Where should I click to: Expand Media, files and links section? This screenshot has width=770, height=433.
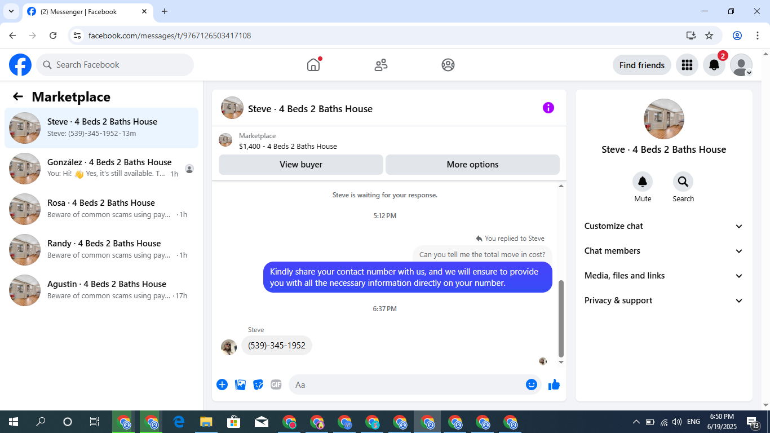point(664,276)
